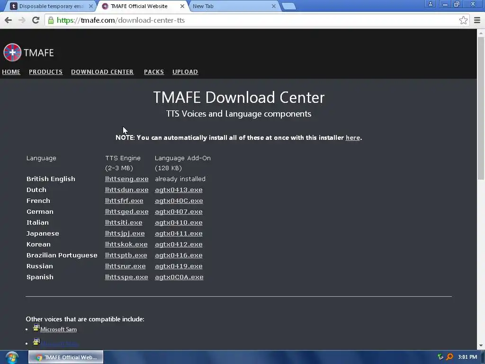Viewport: 485px width, 364px height.
Task: Open the PRODUCTS navigation item
Action: [x=46, y=72]
